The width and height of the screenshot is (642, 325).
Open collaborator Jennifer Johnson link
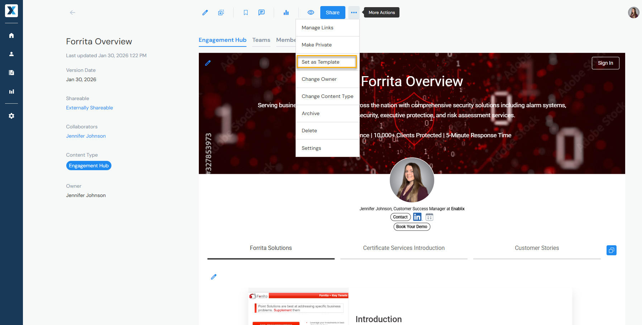pyautogui.click(x=86, y=136)
